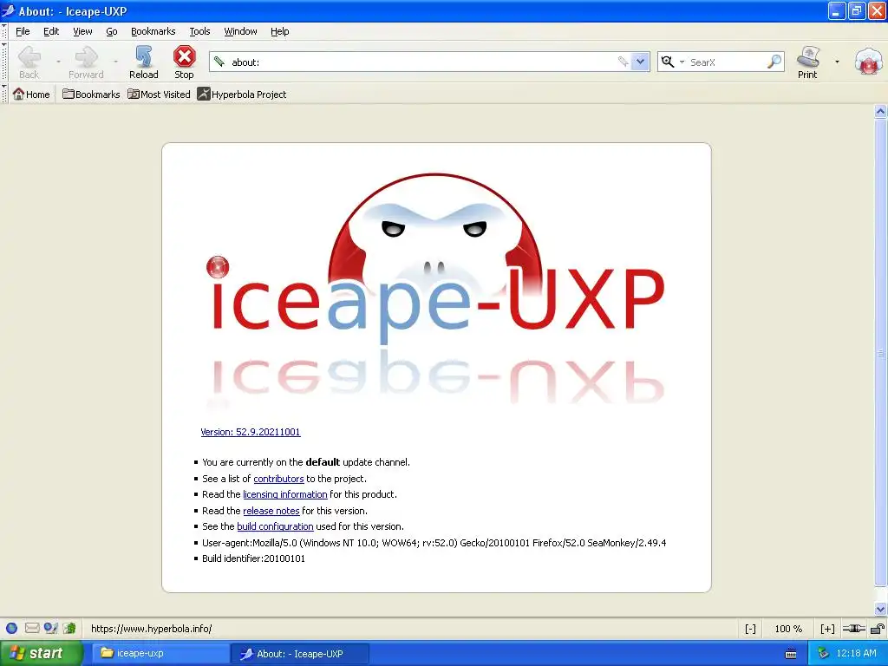The image size is (888, 666).
Task: Open the contributors link
Action: coord(278,479)
